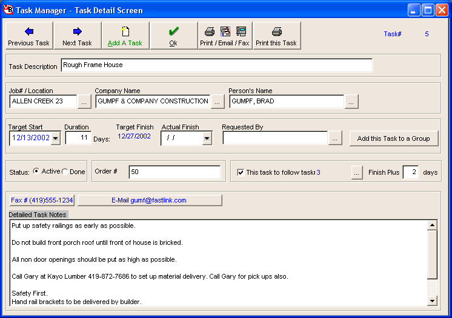Viewport: 452px width, 318px height.
Task: Click into the Task Description field
Action: click(216, 65)
